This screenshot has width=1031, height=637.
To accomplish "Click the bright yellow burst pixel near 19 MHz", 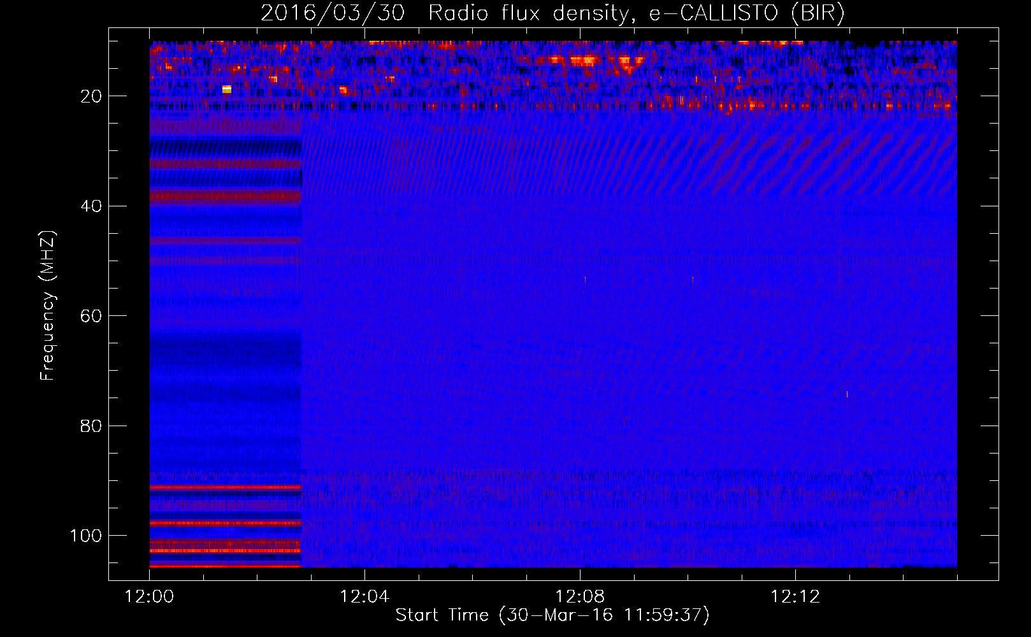I will pos(226,89).
